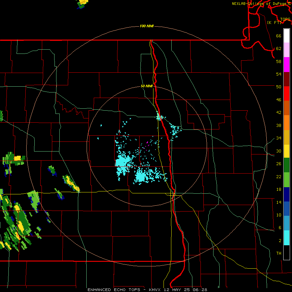Viewport: 292px width, 292px height.
Task: Click the '12 MAY 25' date in the caption
Action: [x=177, y=290]
